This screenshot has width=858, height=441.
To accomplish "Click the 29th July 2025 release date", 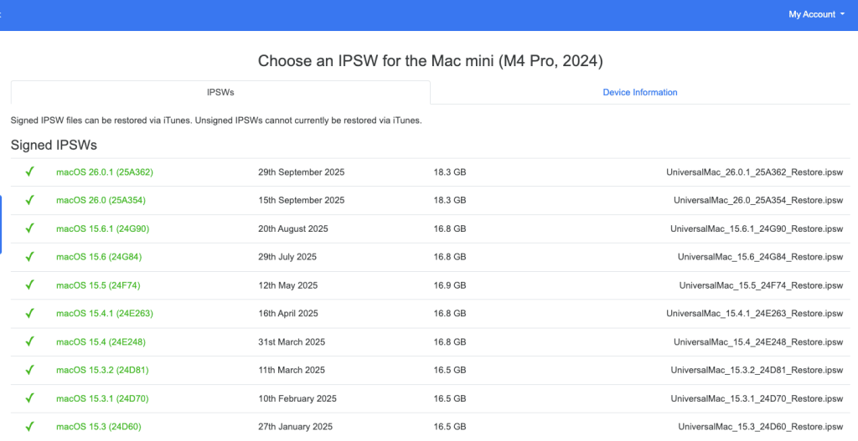I will (x=287, y=257).
